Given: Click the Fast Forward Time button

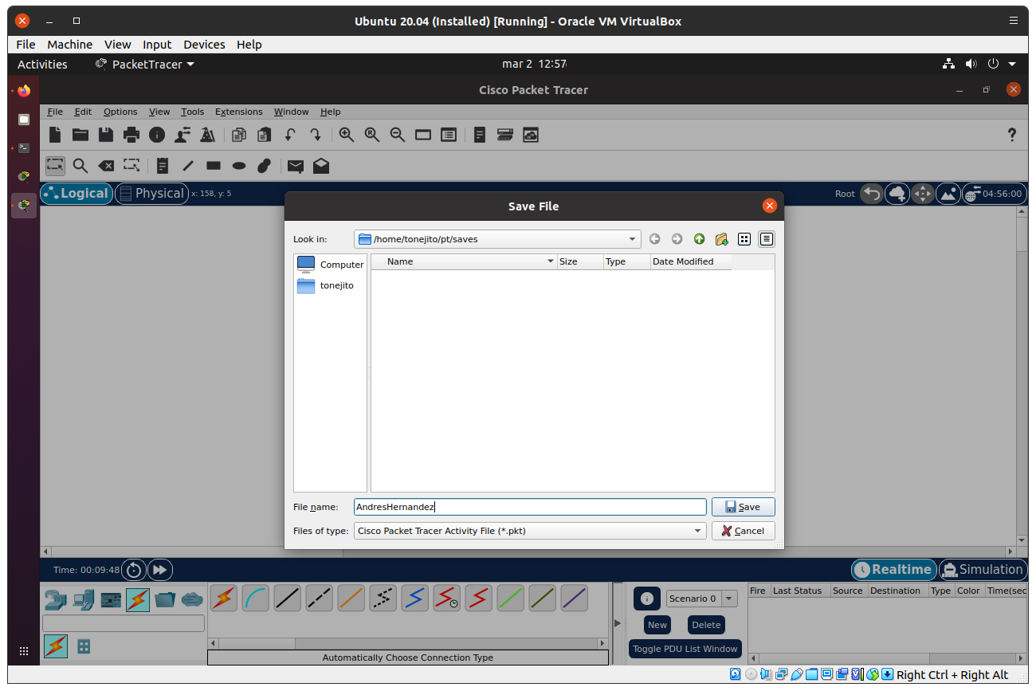Looking at the screenshot, I should point(159,570).
